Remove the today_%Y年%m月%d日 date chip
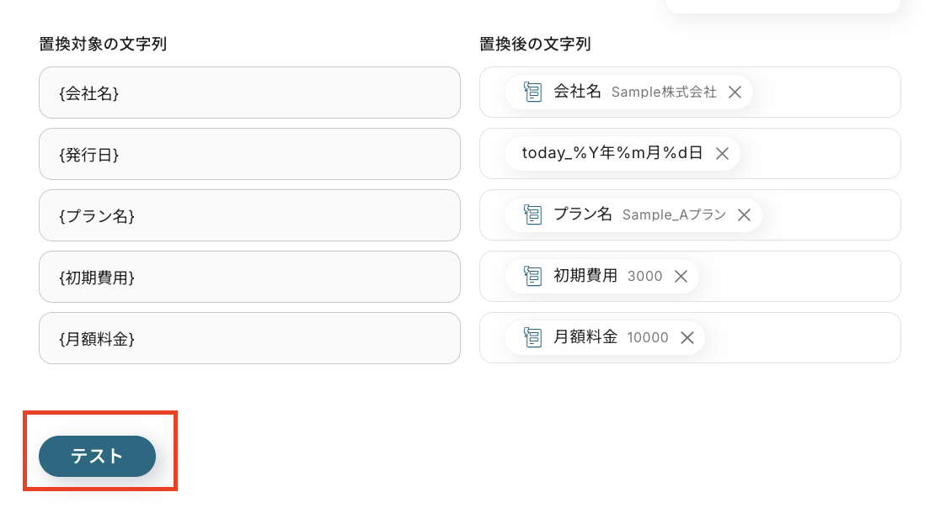The width and height of the screenshot is (935, 508). click(x=722, y=154)
